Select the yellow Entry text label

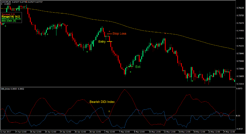click(102, 42)
